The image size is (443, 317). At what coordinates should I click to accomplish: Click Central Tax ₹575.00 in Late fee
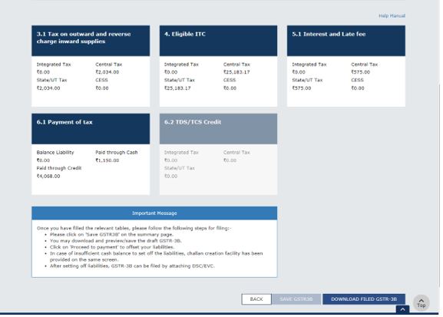[x=361, y=72]
